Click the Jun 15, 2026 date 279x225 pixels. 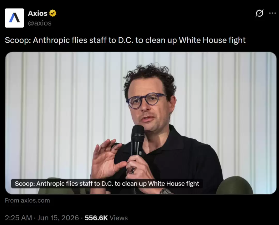point(58,218)
